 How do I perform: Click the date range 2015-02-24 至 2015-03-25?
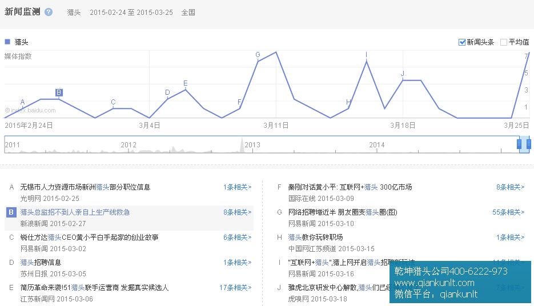(131, 12)
